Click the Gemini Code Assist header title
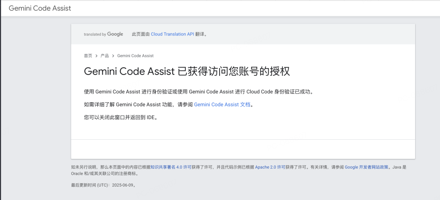This screenshot has height=200, width=440. 40,8
